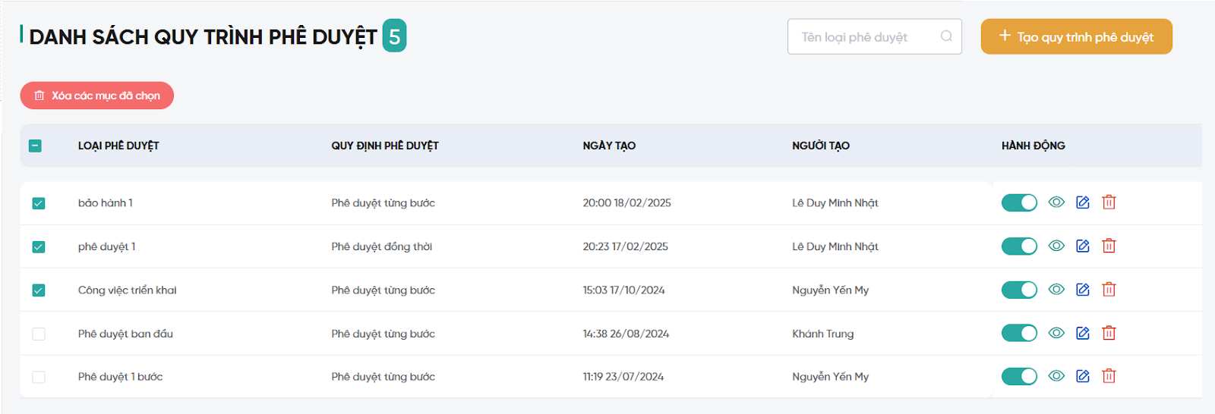Screen dimensions: 1215x414
Task: Click Xóa các mục đã chọn button
Action: click(97, 96)
